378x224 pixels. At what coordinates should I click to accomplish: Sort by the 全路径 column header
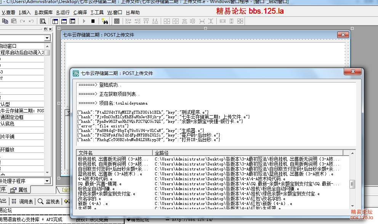[x=248, y=153]
